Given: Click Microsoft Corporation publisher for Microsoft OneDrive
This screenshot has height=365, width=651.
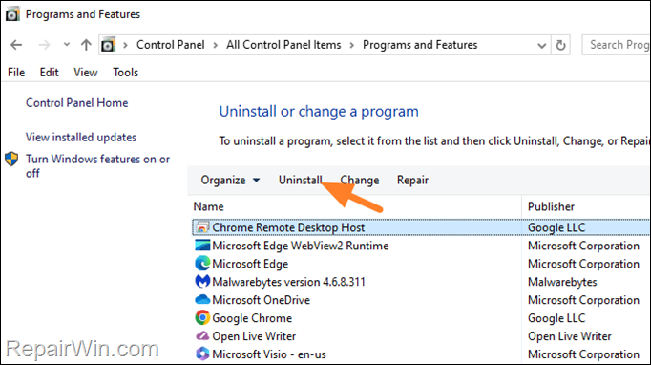Looking at the screenshot, I should (x=583, y=300).
